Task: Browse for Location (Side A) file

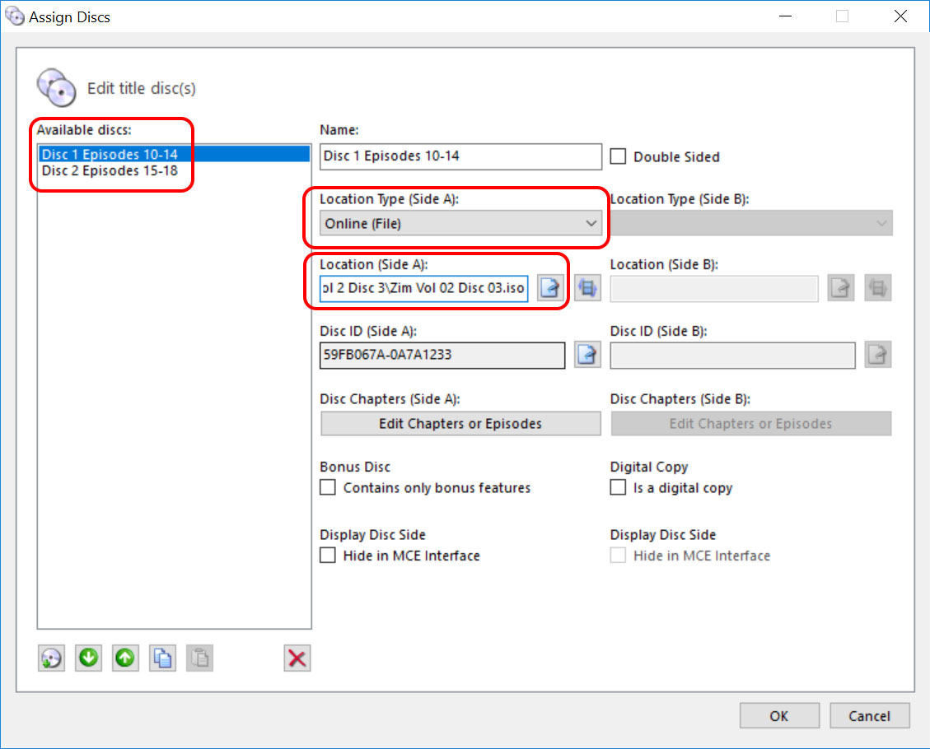Action: tap(550, 288)
